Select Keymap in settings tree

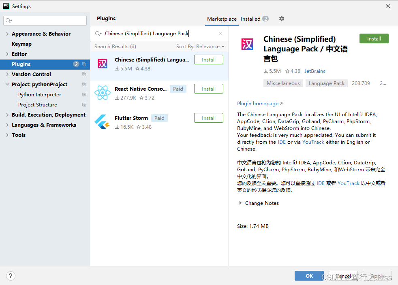21,44
